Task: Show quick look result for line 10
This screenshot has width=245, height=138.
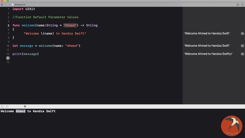Action: pyautogui.click(x=242, y=46)
